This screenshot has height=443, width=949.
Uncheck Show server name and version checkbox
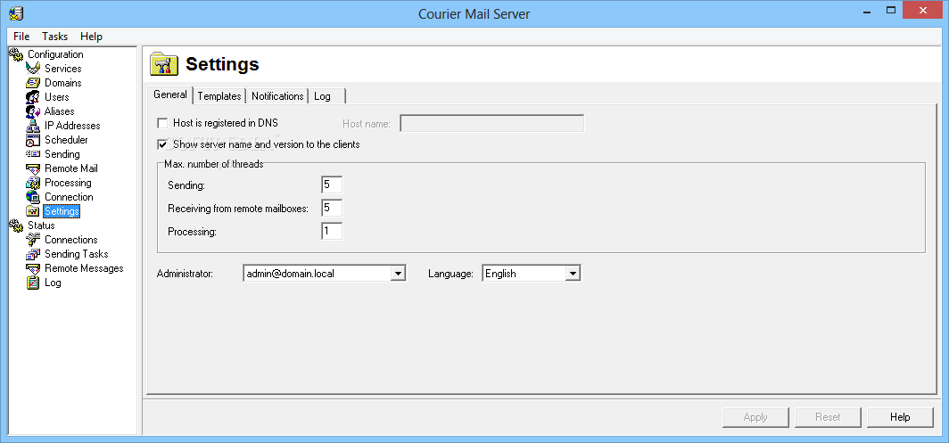[162, 144]
